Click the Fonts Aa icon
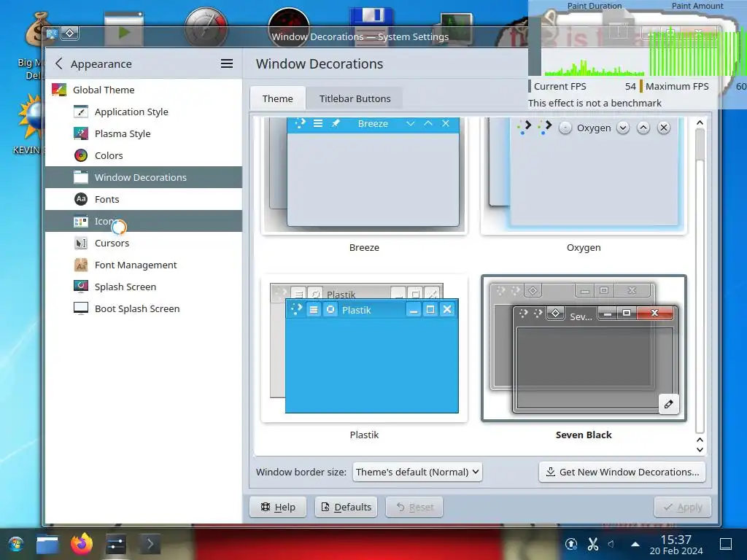The image size is (747, 560). pos(81,199)
